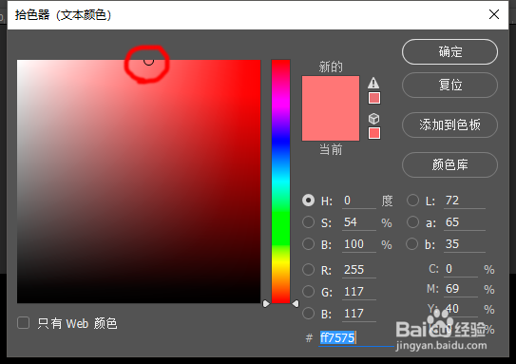Click the blue B field showing 117

click(x=359, y=314)
